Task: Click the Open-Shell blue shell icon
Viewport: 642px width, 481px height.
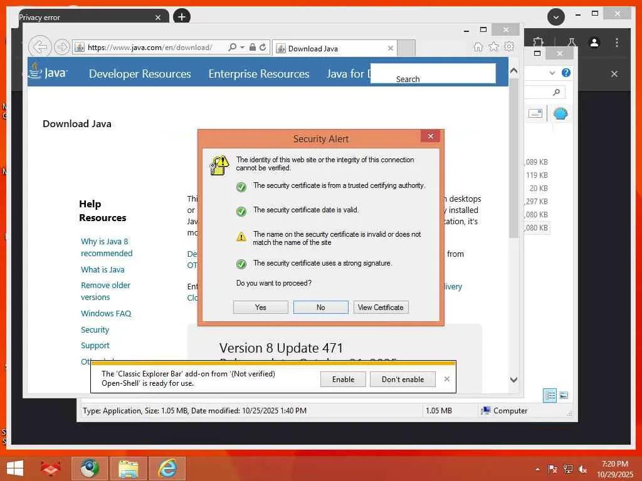Action: pyautogui.click(x=560, y=113)
